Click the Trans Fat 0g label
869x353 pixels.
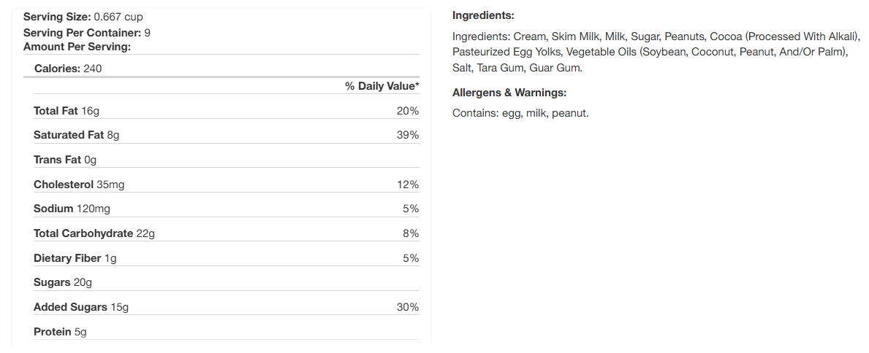65,160
